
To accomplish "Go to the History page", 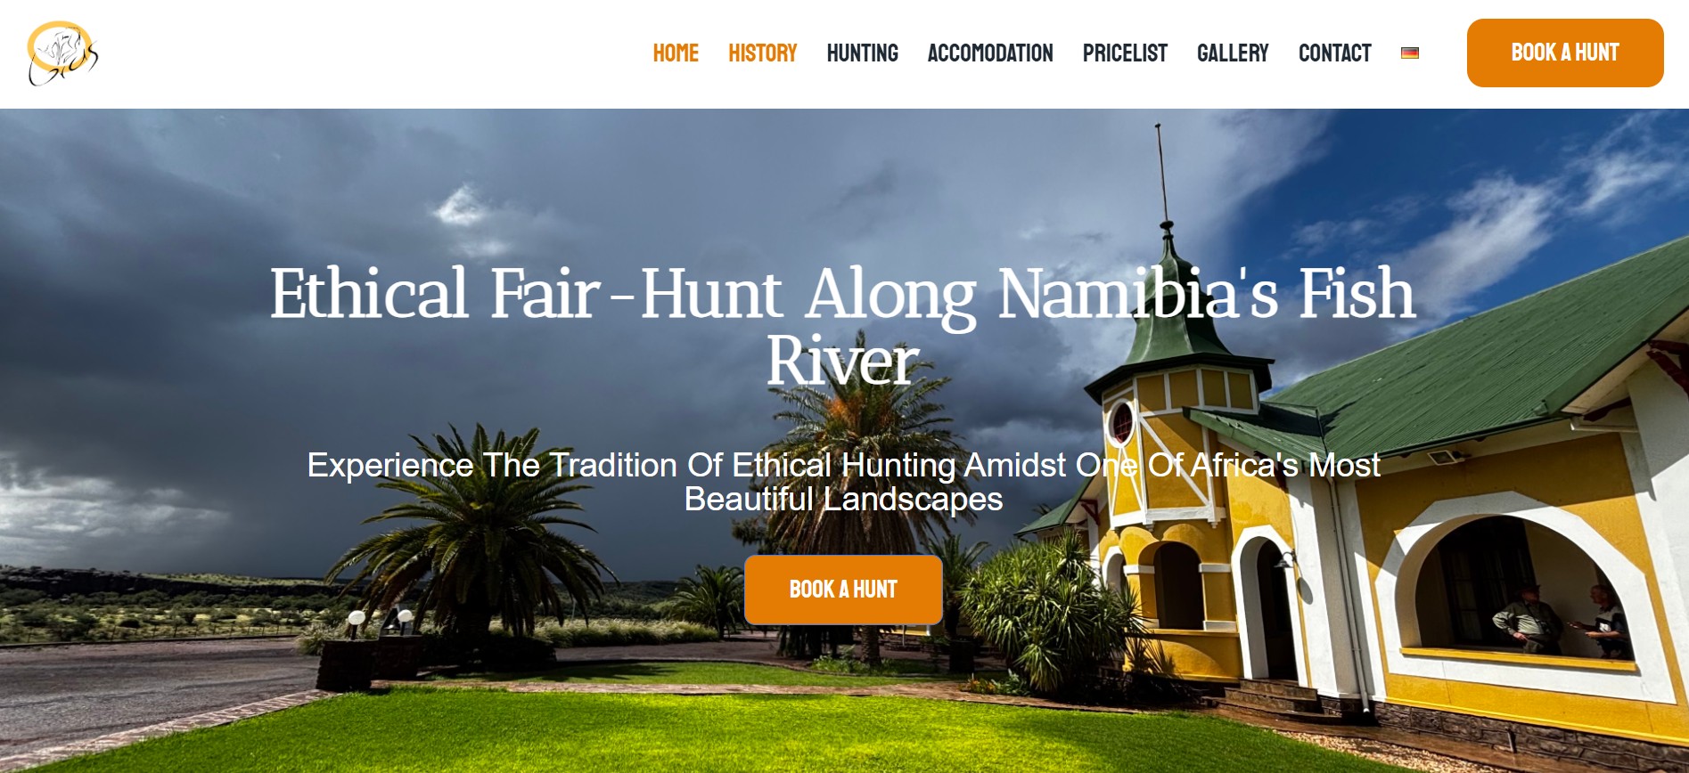I will click(763, 53).
